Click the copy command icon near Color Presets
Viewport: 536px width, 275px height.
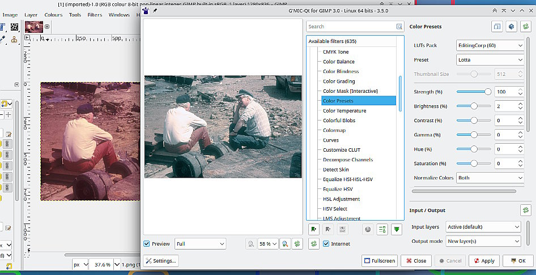[496, 27]
